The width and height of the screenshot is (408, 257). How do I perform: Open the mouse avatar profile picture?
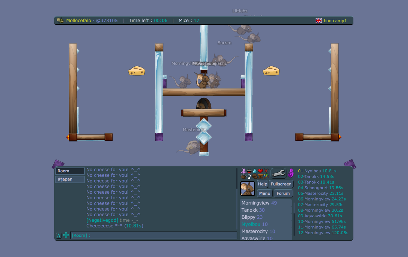pos(247,188)
